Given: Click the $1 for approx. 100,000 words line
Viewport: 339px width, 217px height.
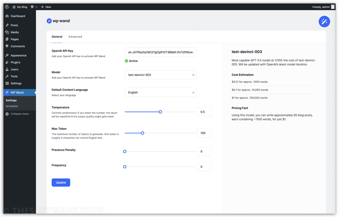Looking at the screenshot, I should pos(249,98).
